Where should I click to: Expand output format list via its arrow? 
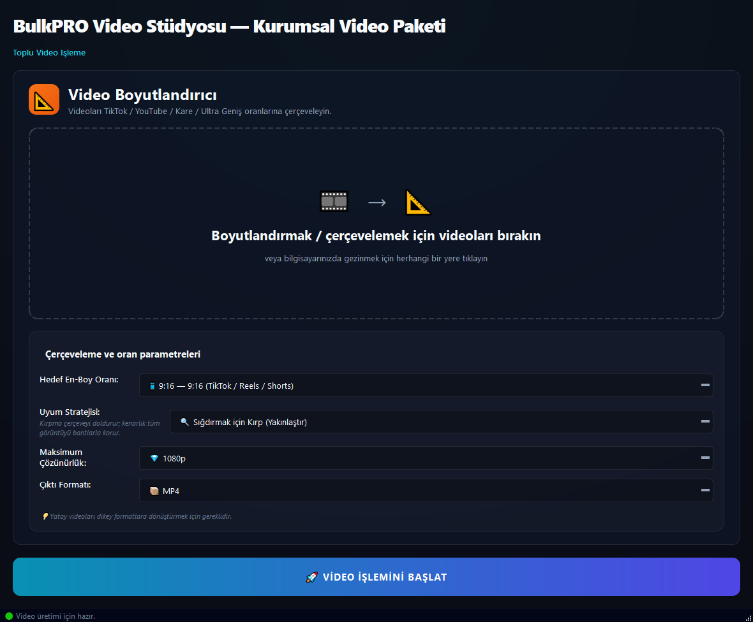(705, 490)
